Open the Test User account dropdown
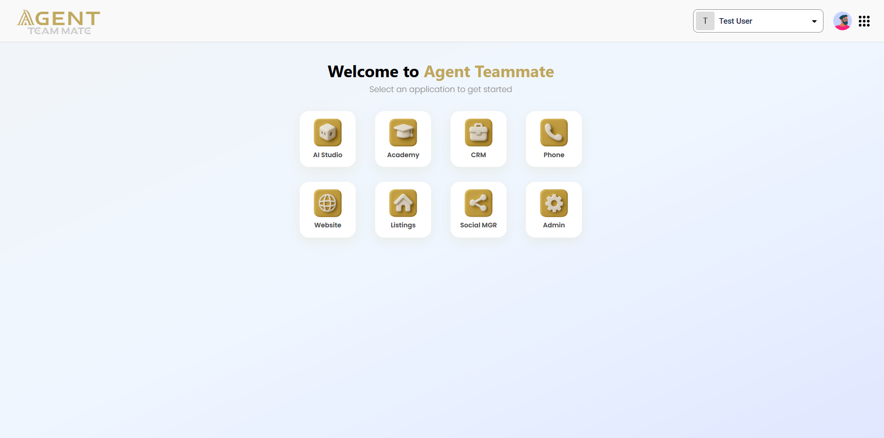884x438 pixels. coord(757,21)
